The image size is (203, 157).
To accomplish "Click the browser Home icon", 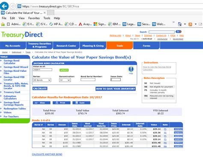I will tap(179, 24).
